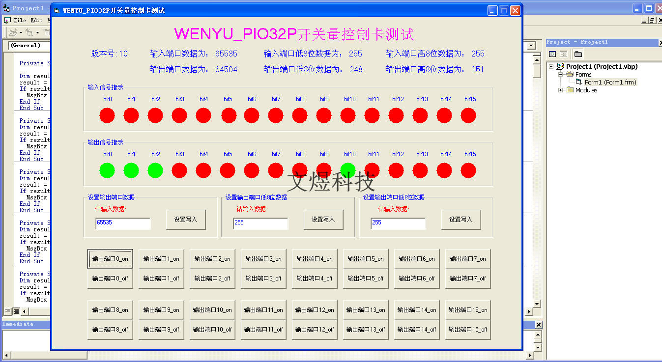662x362 pixels.
Task: Click the Project1.vbp project icon in tree
Action: (560, 66)
